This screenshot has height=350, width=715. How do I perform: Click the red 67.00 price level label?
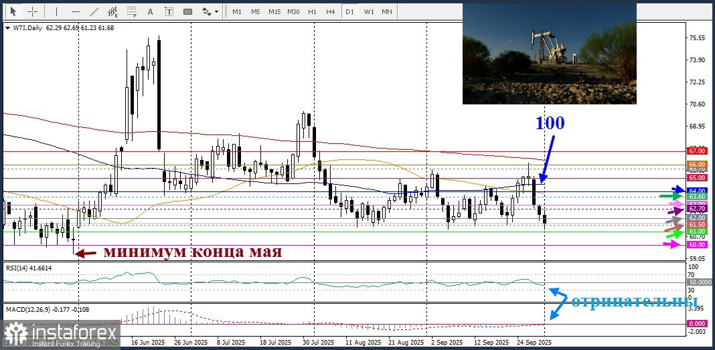pos(697,152)
